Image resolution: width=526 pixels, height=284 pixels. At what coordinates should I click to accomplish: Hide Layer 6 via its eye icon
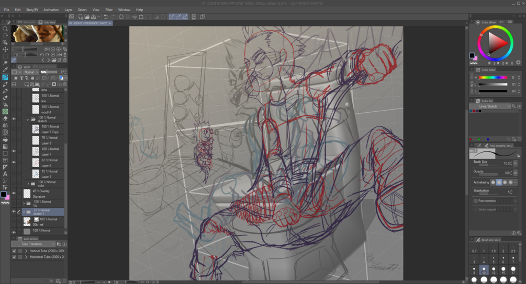pyautogui.click(x=14, y=162)
